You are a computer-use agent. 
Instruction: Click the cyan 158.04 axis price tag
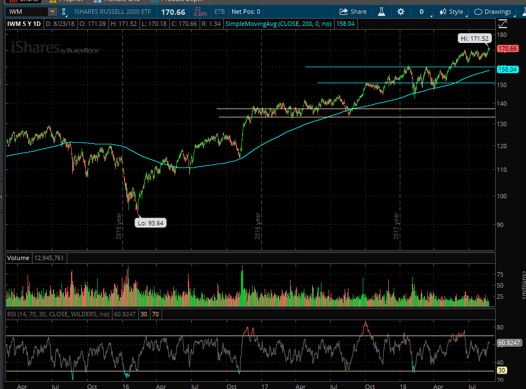(x=508, y=69)
